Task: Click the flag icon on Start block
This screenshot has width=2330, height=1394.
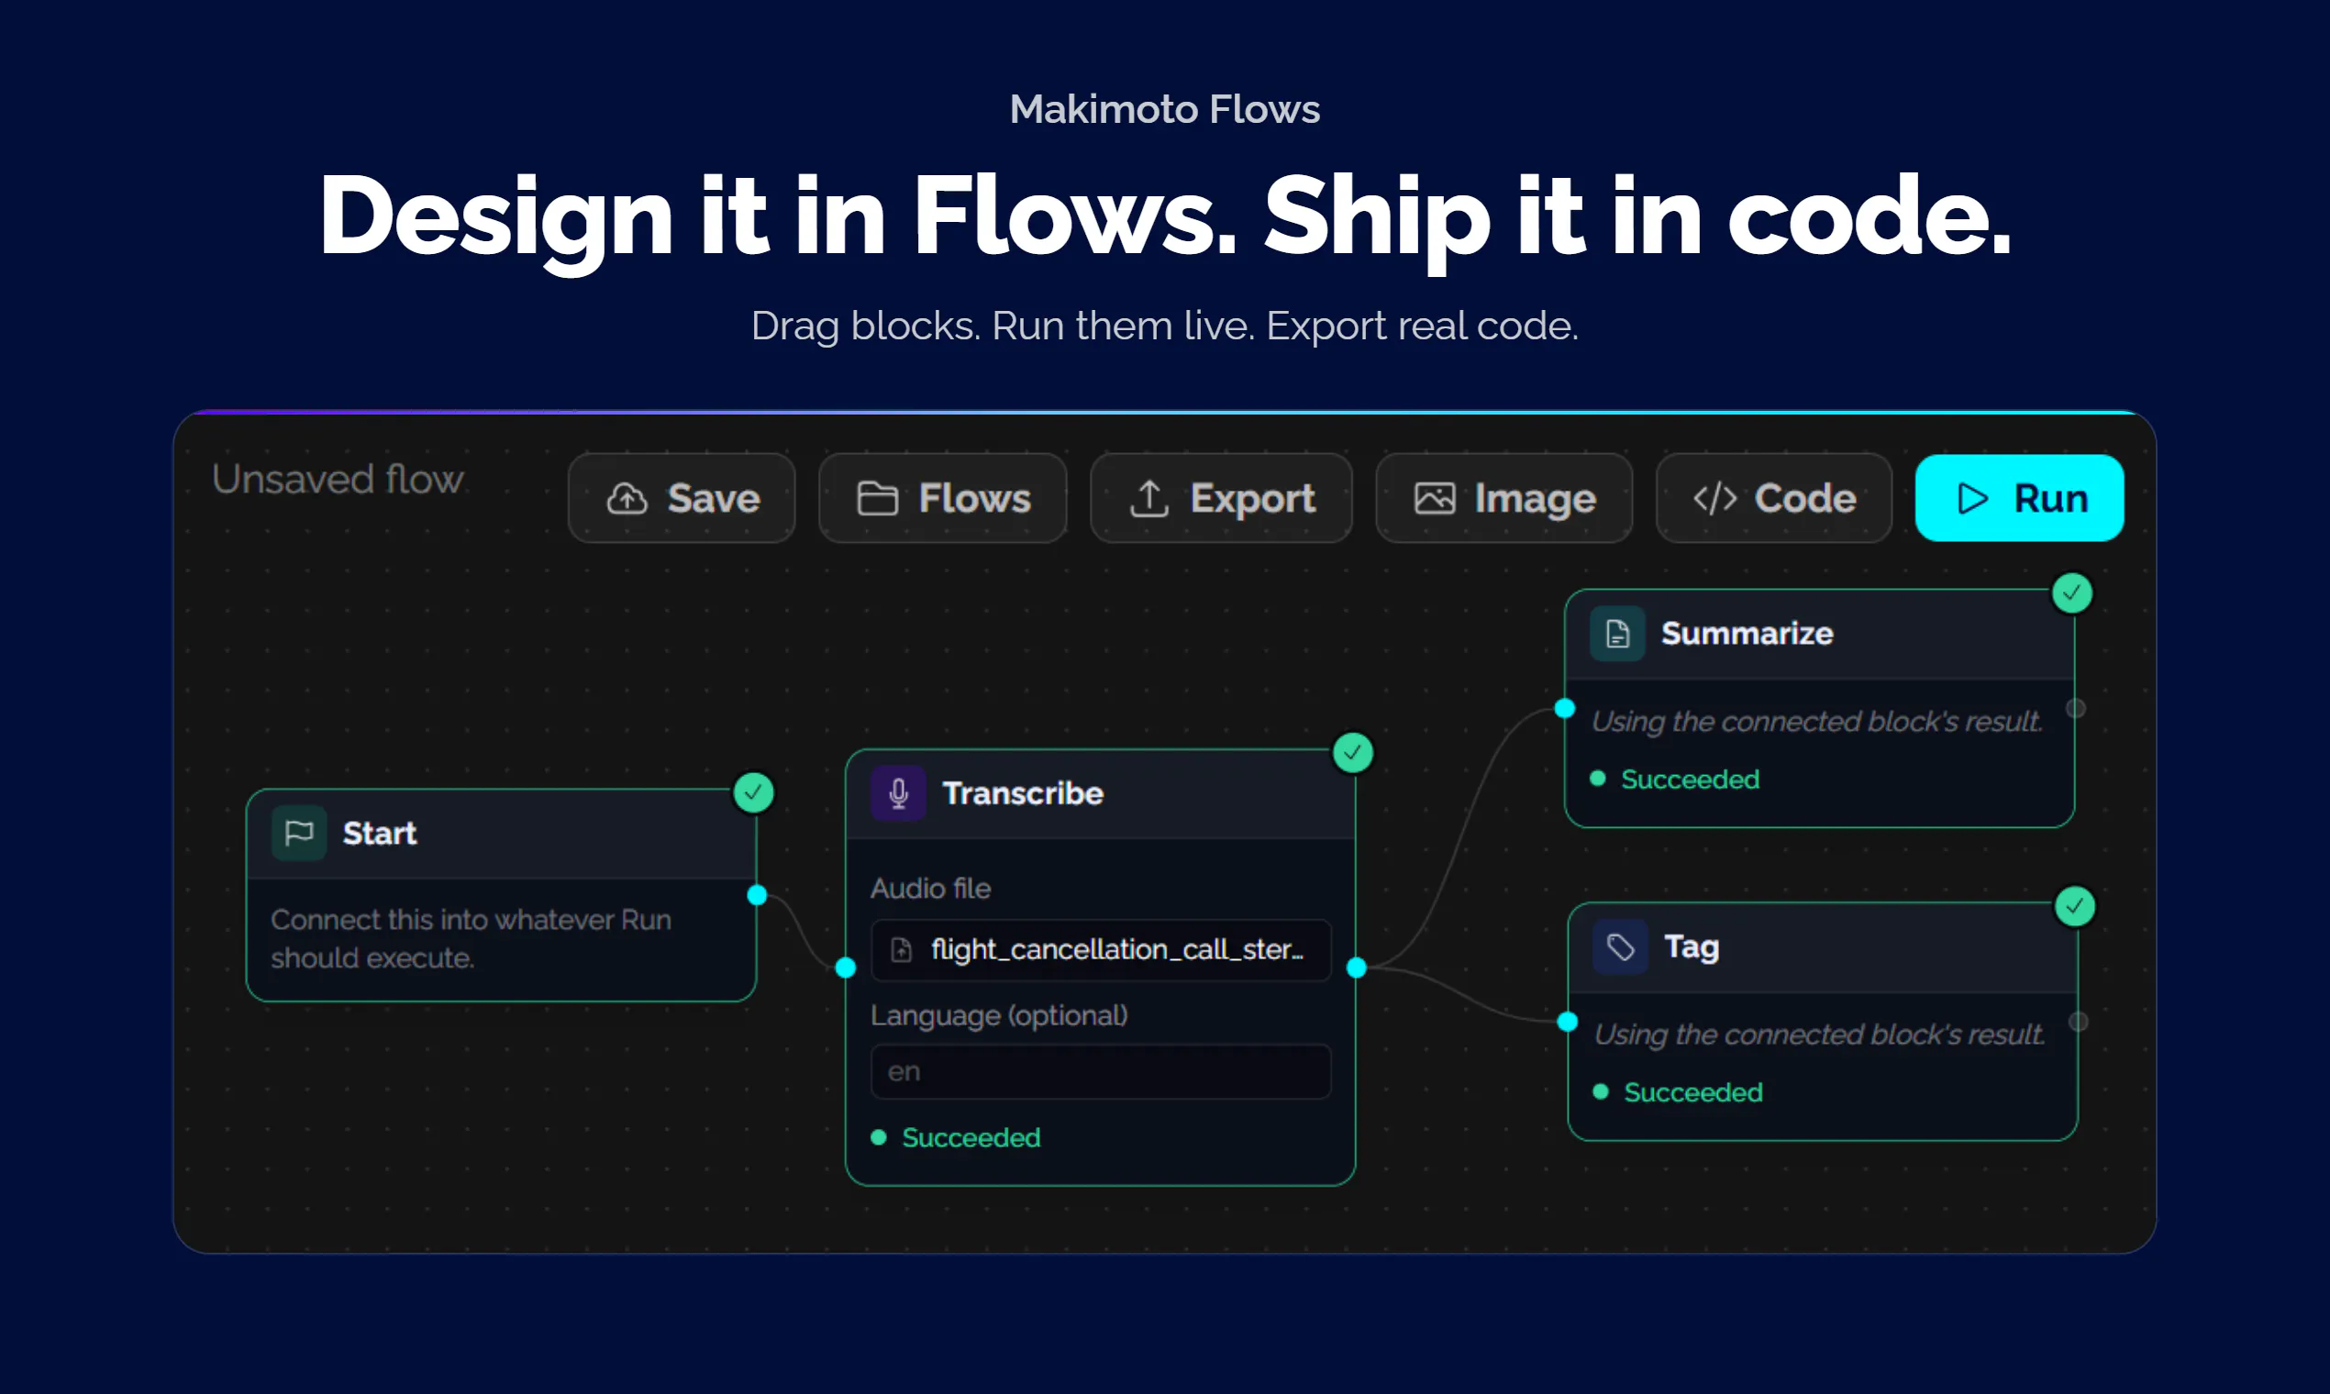Action: (x=299, y=834)
